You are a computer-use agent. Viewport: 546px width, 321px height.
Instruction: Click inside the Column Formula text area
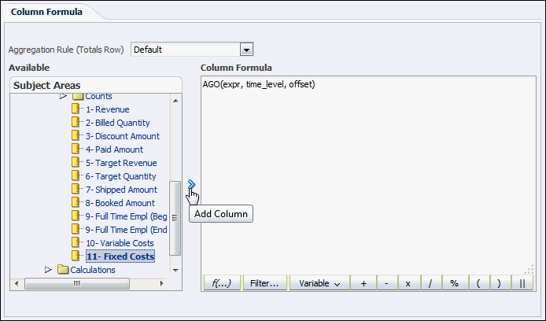pyautogui.click(x=366, y=173)
